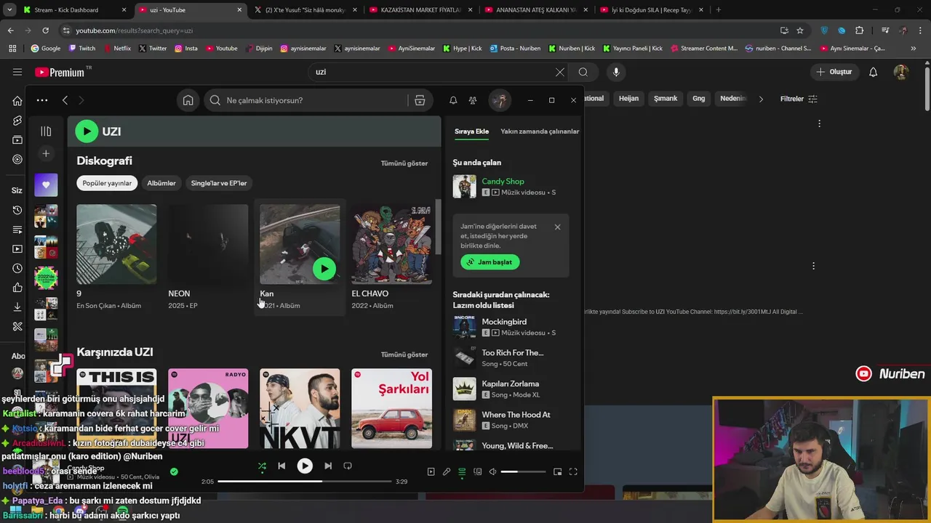Open Spotify Browse icon in search bar
The image size is (931, 523).
[x=420, y=100]
